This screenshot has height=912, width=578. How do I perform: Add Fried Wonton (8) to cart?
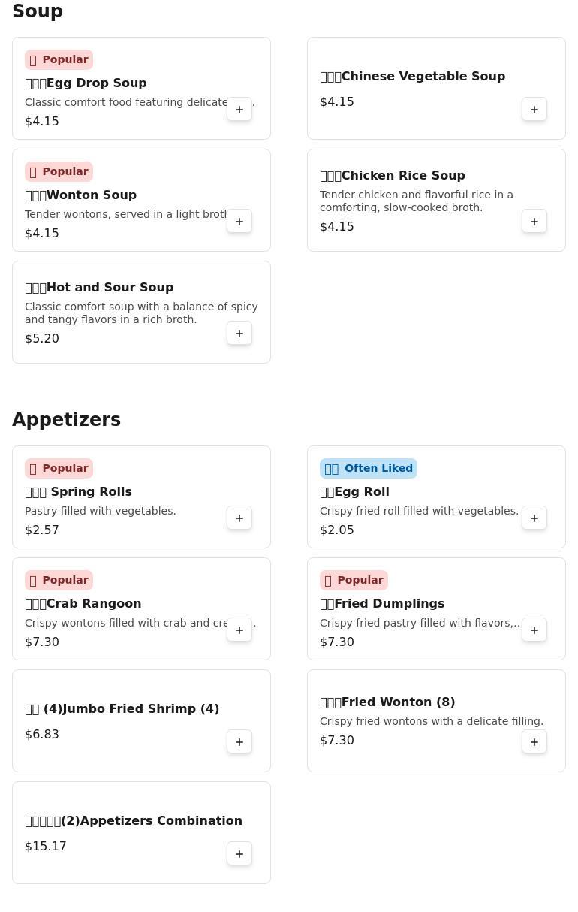(534, 742)
